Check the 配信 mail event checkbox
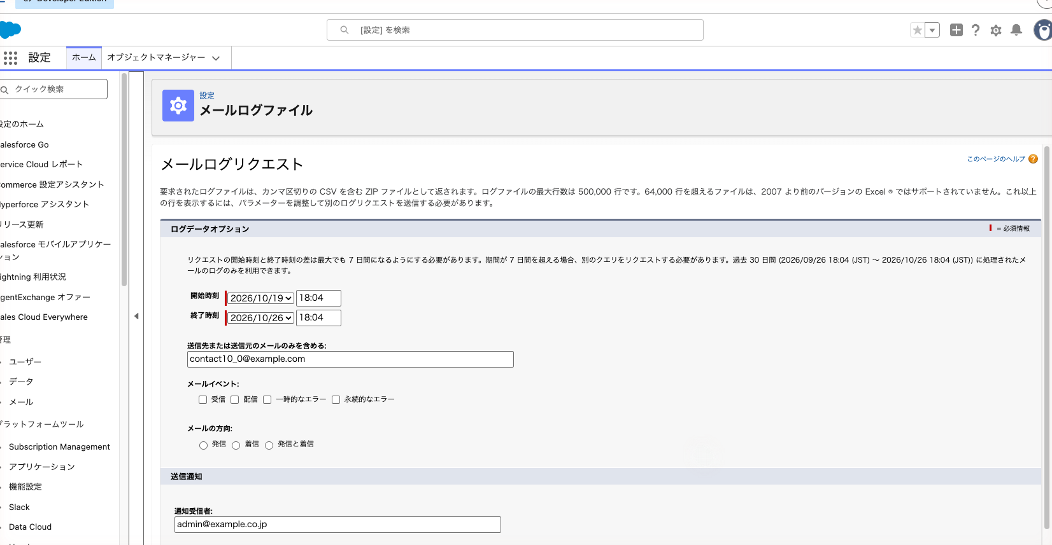 [234, 399]
